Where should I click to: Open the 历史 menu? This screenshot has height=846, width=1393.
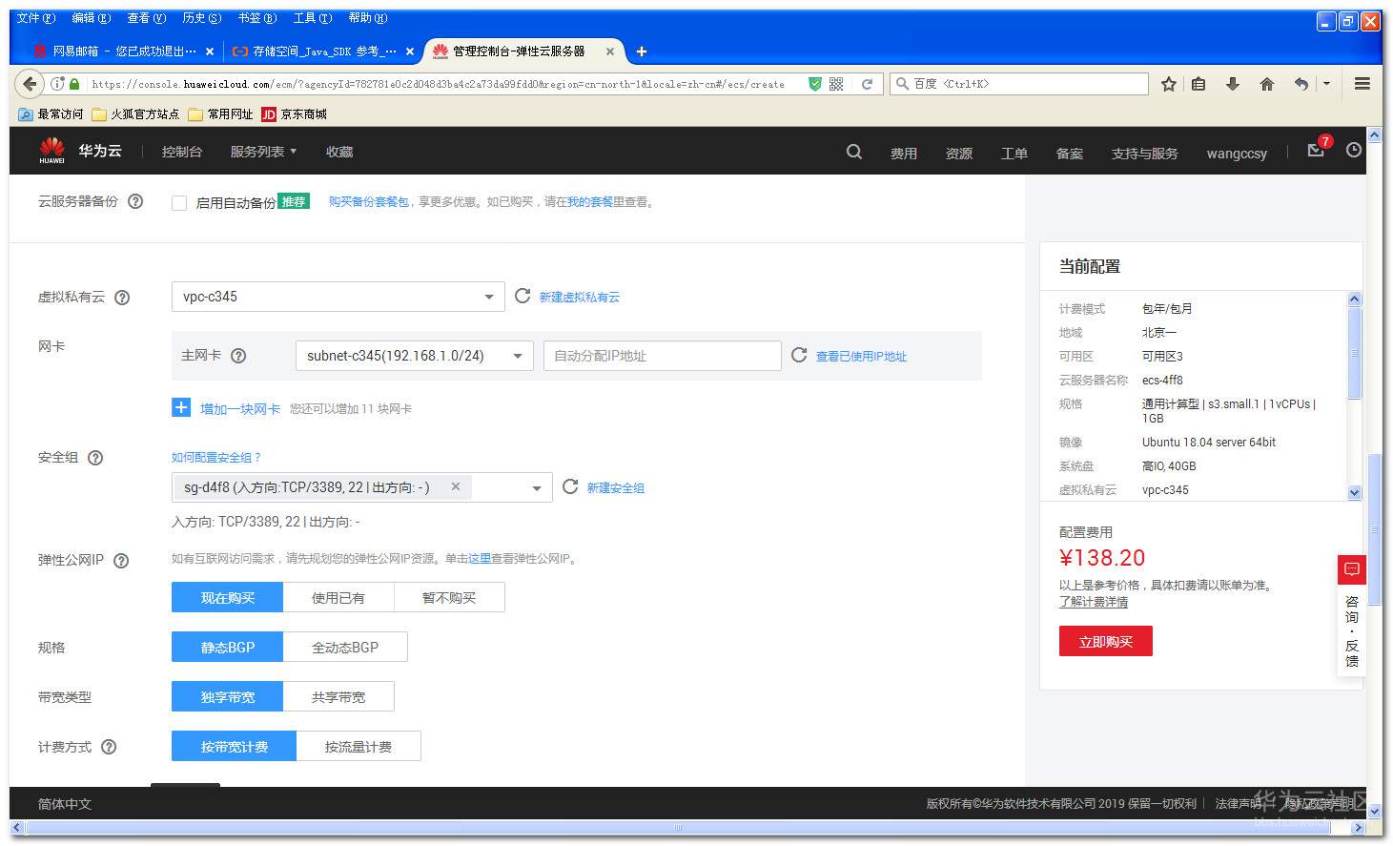(x=202, y=18)
